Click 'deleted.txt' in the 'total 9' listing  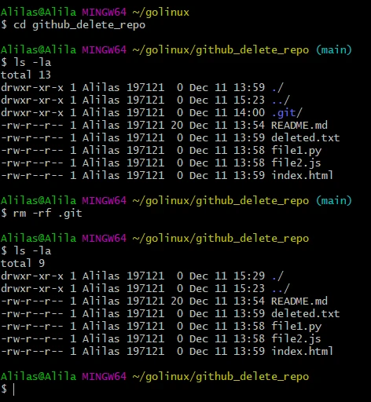click(306, 314)
